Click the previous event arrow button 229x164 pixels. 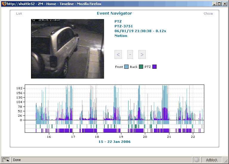118,54
